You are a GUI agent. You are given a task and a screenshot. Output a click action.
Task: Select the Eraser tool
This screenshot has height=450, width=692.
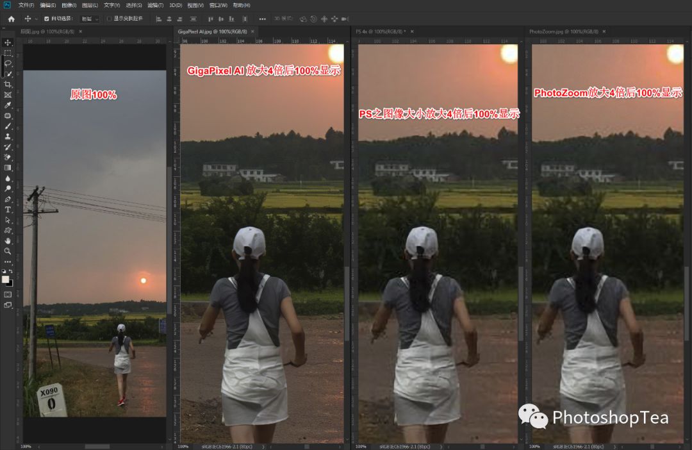pos(8,157)
